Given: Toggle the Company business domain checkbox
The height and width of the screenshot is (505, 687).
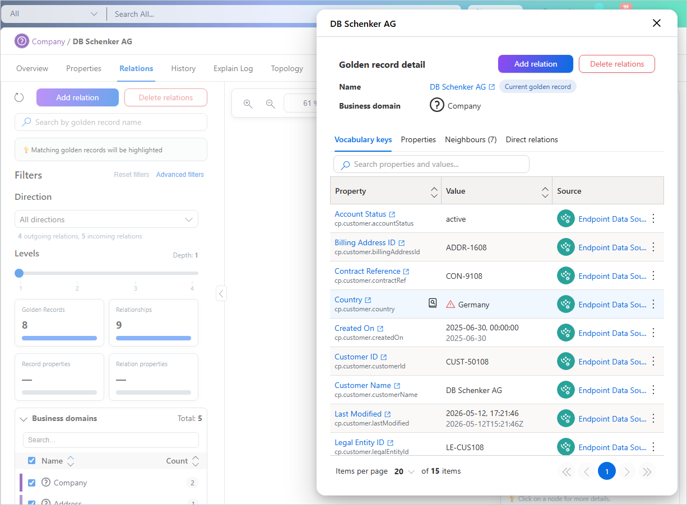Looking at the screenshot, I should coord(32,483).
